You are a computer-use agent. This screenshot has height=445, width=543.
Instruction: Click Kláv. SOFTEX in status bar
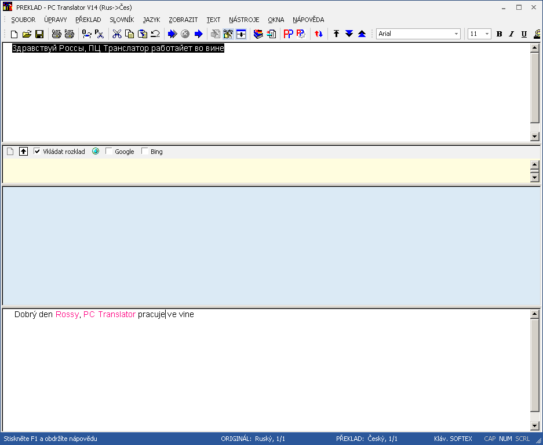click(453, 439)
